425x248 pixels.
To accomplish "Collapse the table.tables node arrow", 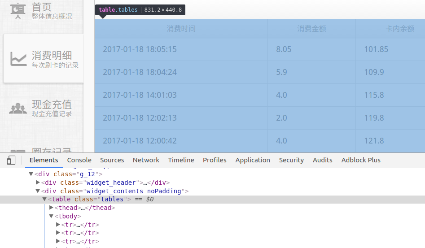I will tap(44, 199).
